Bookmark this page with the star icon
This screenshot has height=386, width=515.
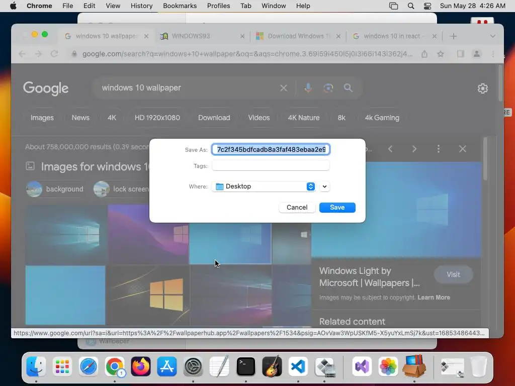tap(441, 54)
